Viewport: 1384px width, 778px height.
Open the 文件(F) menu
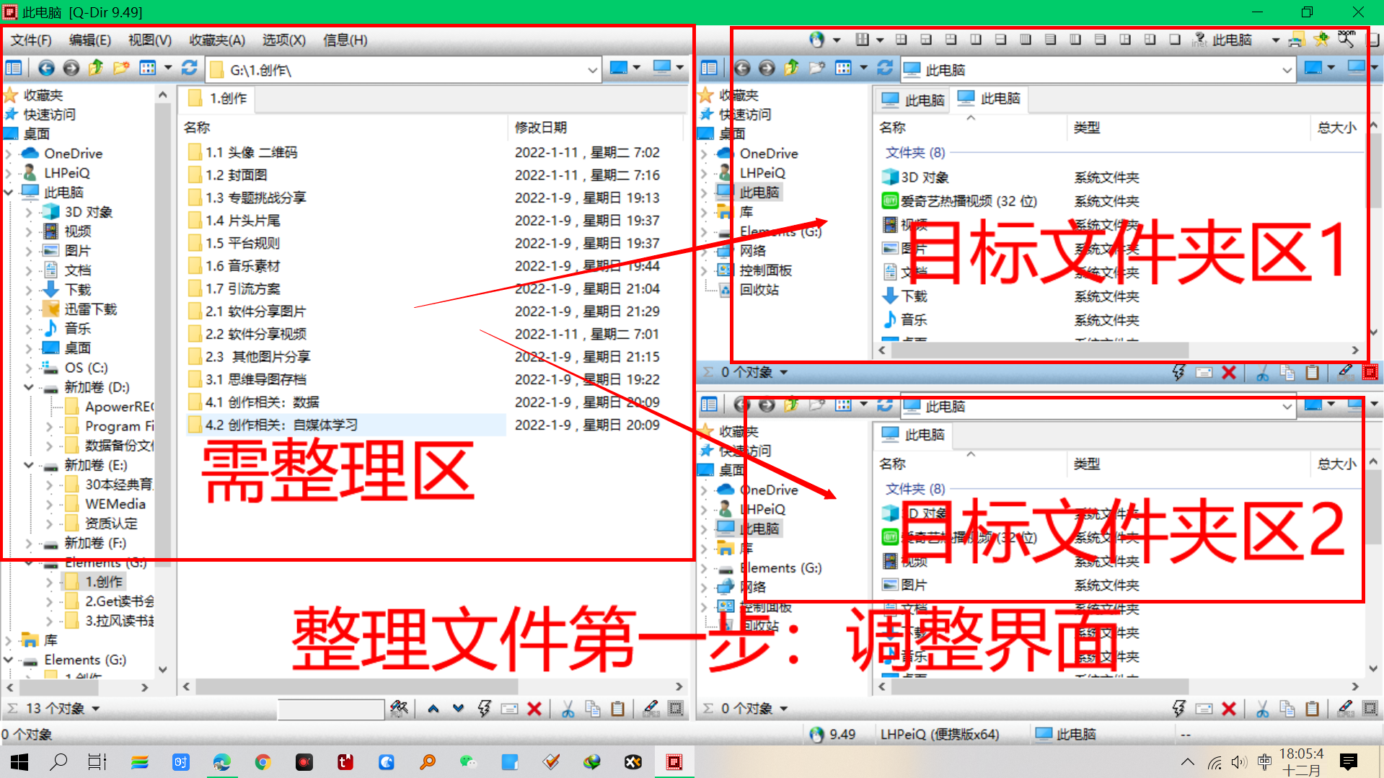click(31, 40)
